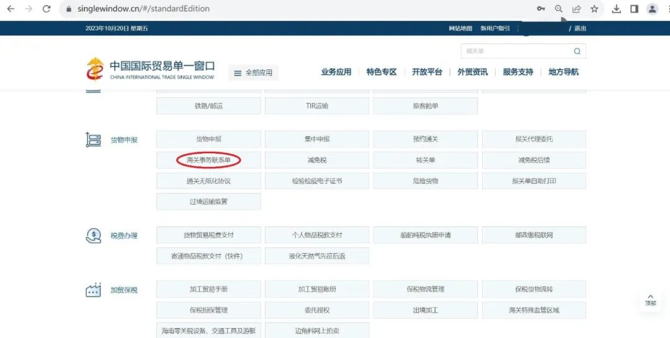Click the 网站地图 link in top bar

(x=460, y=29)
